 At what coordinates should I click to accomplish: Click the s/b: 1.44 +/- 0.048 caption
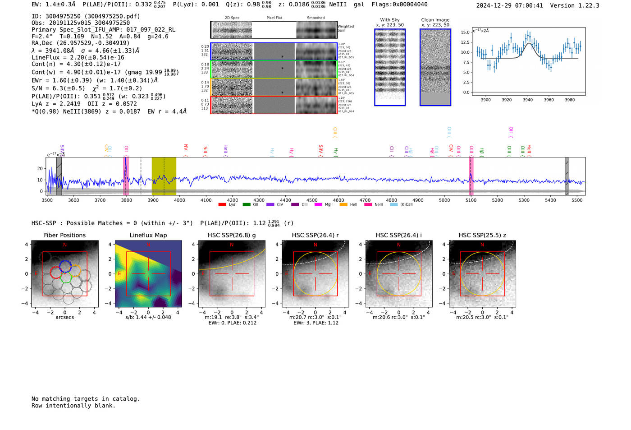click(x=148, y=317)
